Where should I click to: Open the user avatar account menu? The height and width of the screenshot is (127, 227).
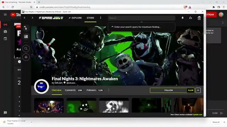click(x=199, y=18)
